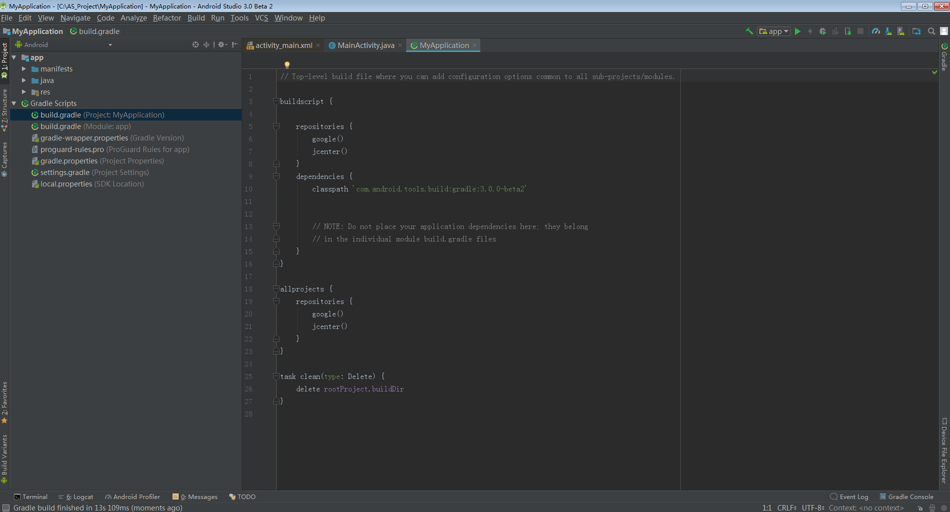
Task: Open the Android Profiler tool window
Action: click(133, 497)
